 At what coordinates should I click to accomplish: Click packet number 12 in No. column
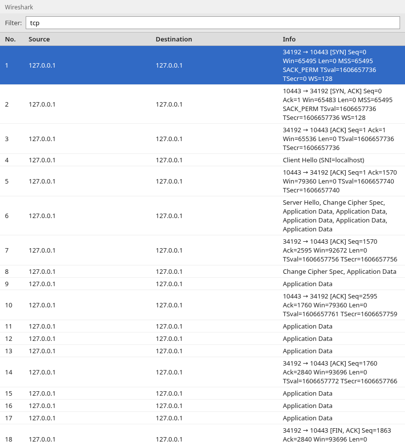pos(8,338)
